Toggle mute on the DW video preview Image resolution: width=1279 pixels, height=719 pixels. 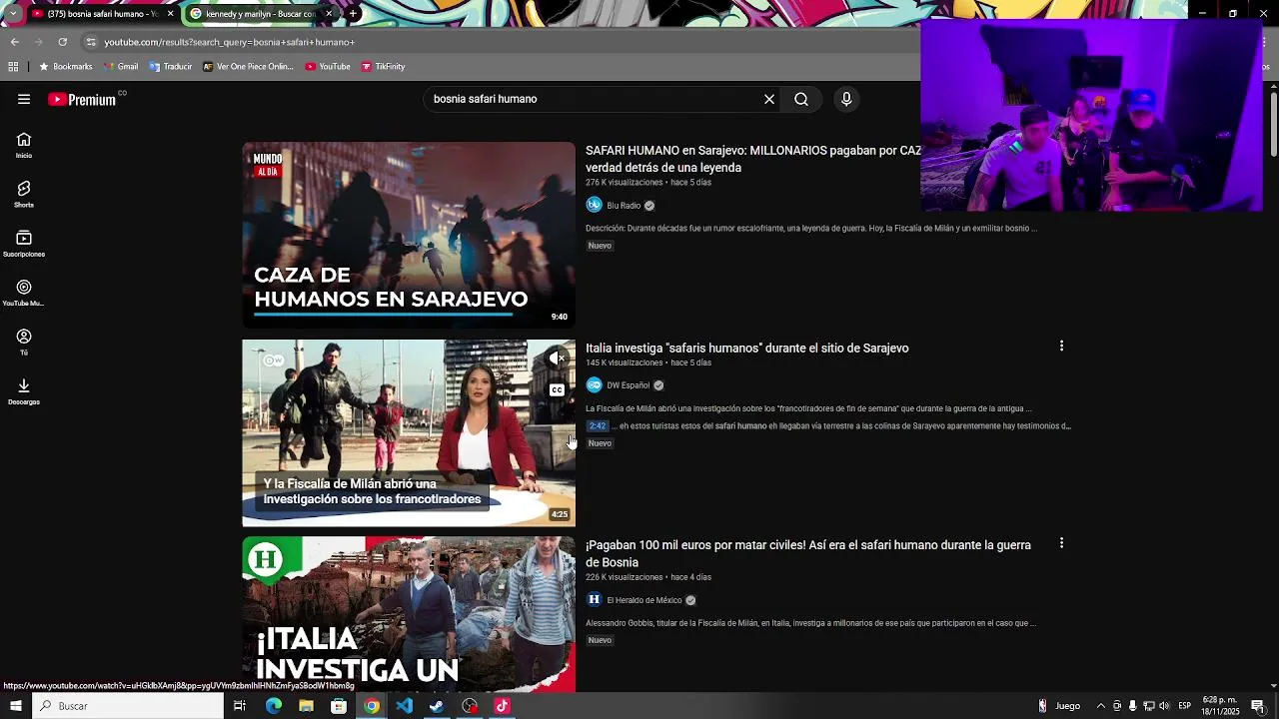click(x=557, y=359)
